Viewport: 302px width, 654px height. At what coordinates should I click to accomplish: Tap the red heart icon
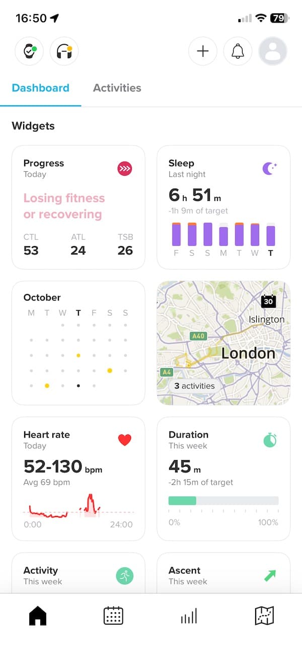[x=124, y=440]
